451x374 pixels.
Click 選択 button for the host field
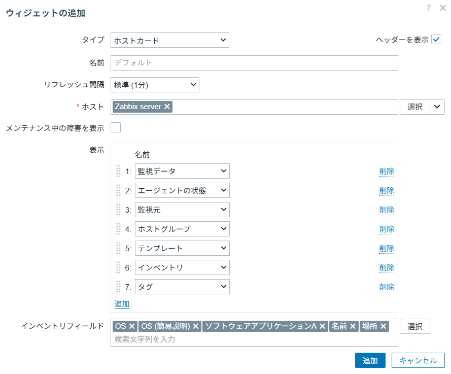point(415,107)
